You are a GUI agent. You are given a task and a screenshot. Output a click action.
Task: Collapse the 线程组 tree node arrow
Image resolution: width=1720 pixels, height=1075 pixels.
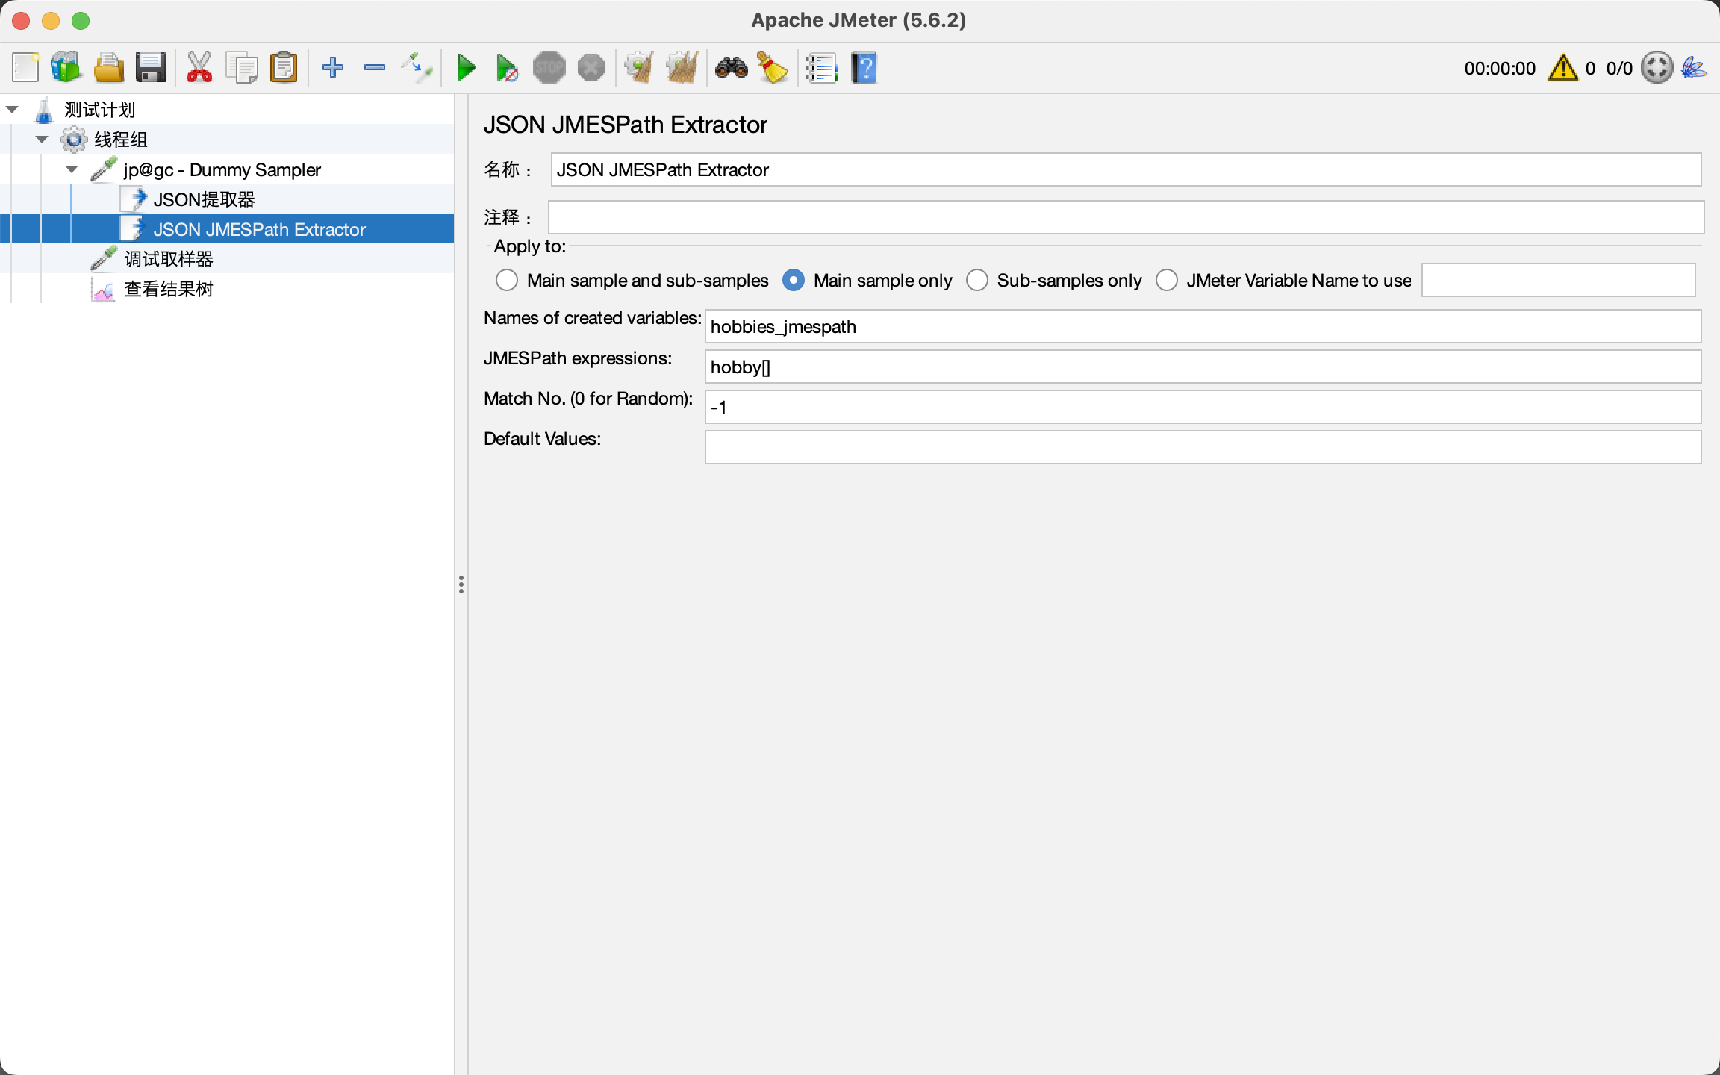pyautogui.click(x=42, y=139)
